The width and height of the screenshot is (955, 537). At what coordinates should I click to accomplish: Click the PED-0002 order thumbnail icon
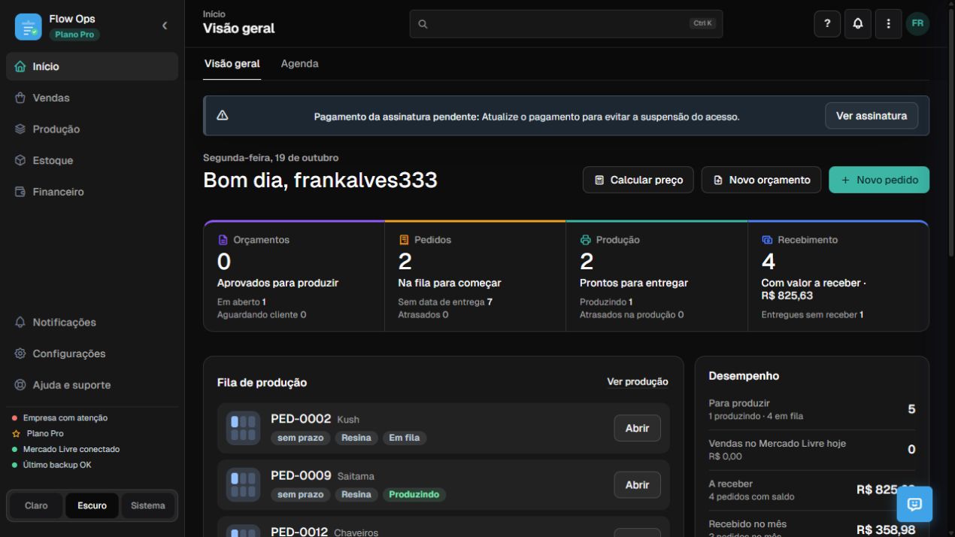point(243,428)
